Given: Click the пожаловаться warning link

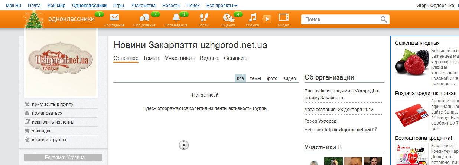Looking at the screenshot, I should [47, 113].
